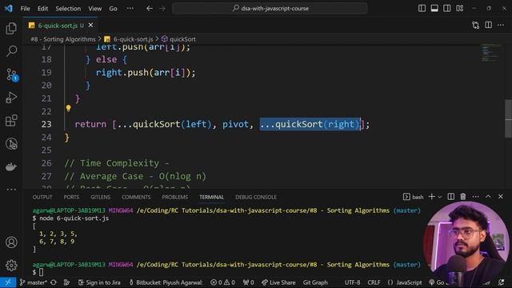The width and height of the screenshot is (512, 288).
Task: Switch to the OUTPUT panel tab
Action: coord(42,198)
